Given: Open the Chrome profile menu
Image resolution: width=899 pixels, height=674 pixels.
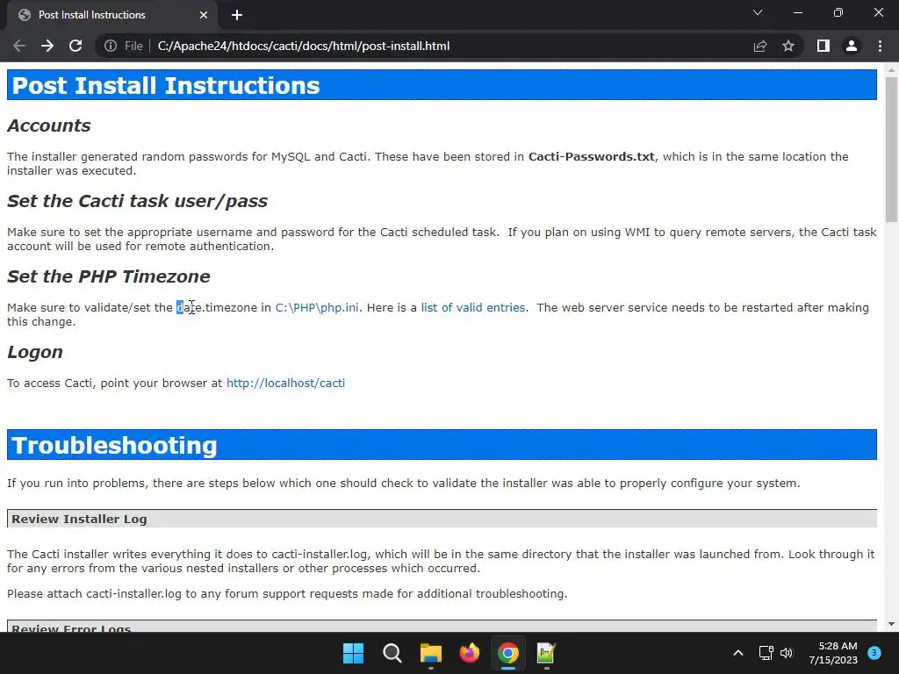Looking at the screenshot, I should click(x=852, y=46).
